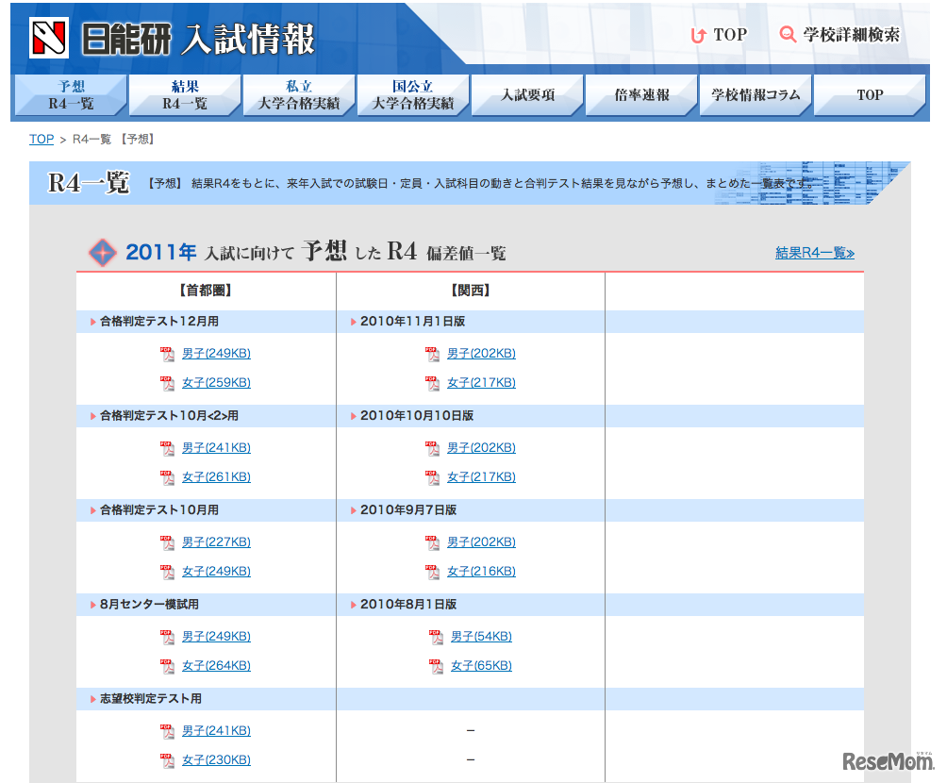Image resolution: width=947 pixels, height=783 pixels.
Task: Open 女子(217KB) link under 2010年11月1日版
Action: [x=481, y=382]
